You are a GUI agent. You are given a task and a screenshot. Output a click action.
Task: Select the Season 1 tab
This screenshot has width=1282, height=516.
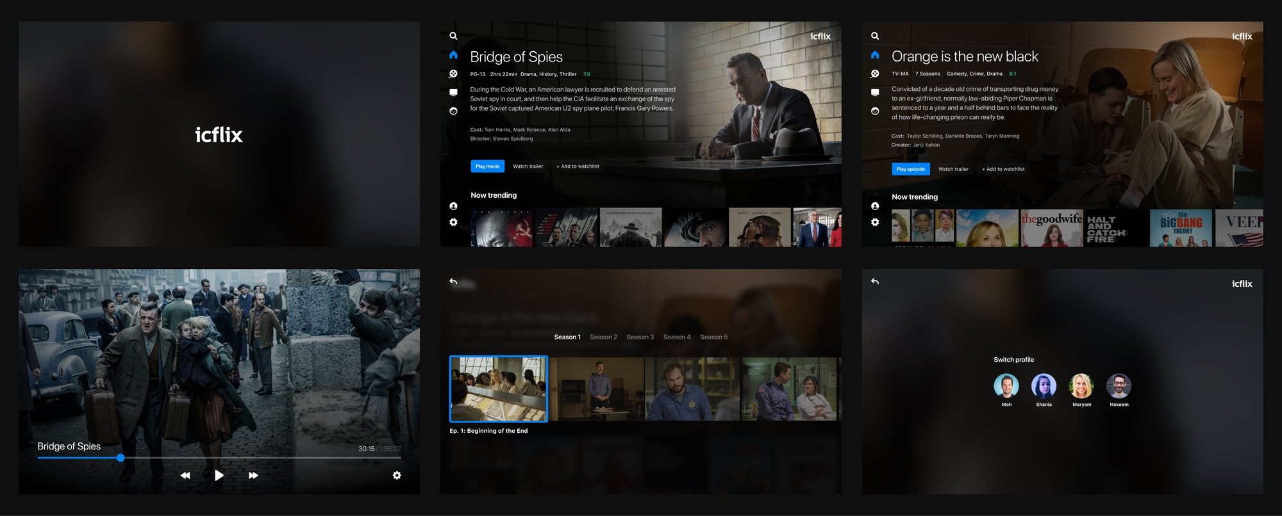pyautogui.click(x=567, y=337)
